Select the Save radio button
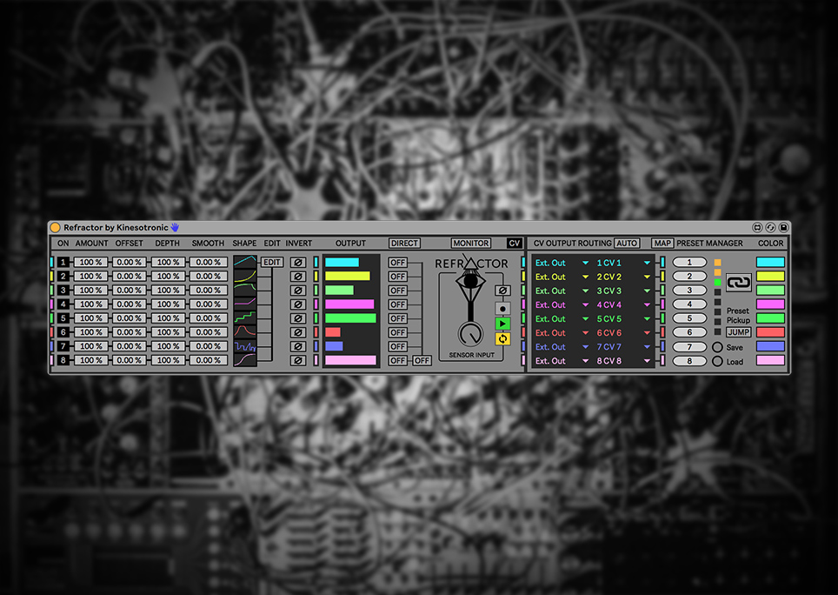838x595 pixels. (x=717, y=347)
